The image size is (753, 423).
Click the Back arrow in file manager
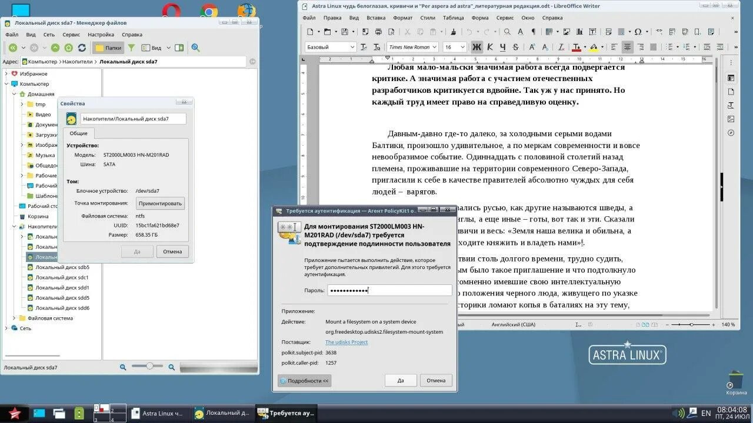tap(12, 48)
